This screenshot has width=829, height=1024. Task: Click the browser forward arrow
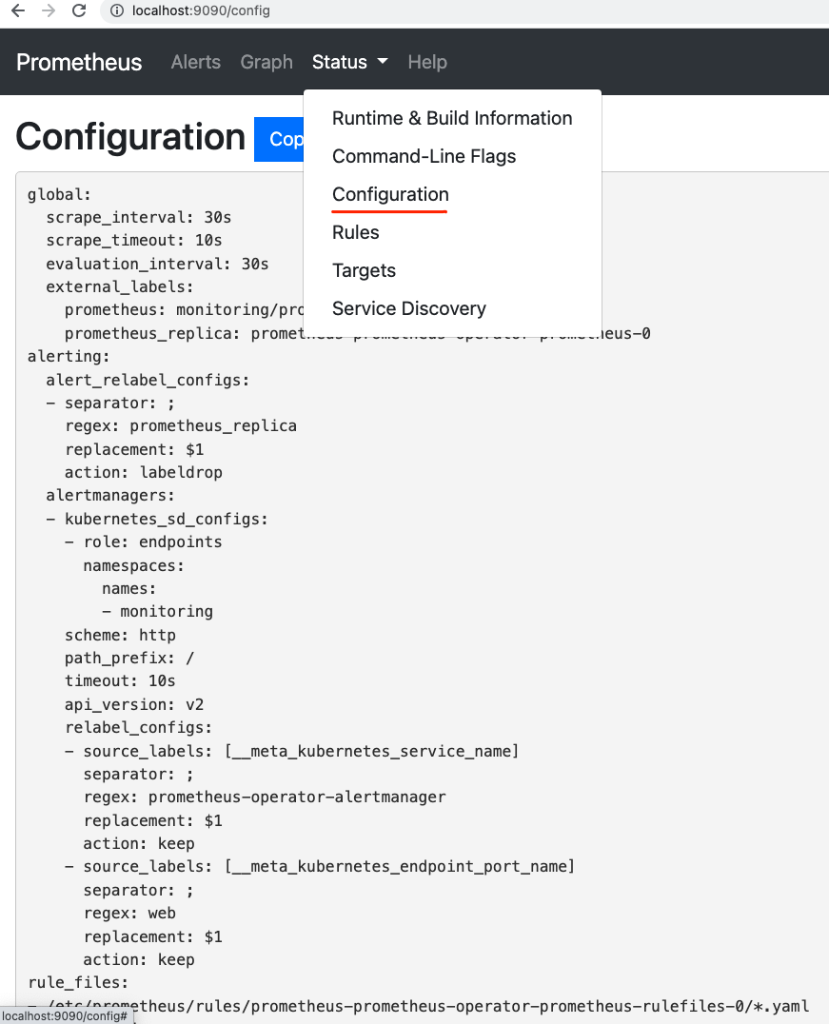(49, 11)
